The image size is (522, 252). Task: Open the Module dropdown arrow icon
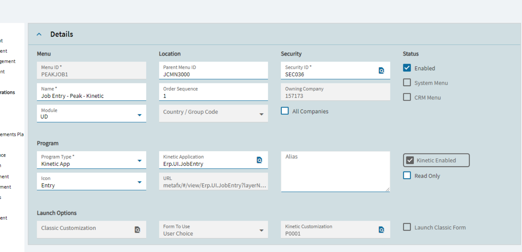coord(139,113)
